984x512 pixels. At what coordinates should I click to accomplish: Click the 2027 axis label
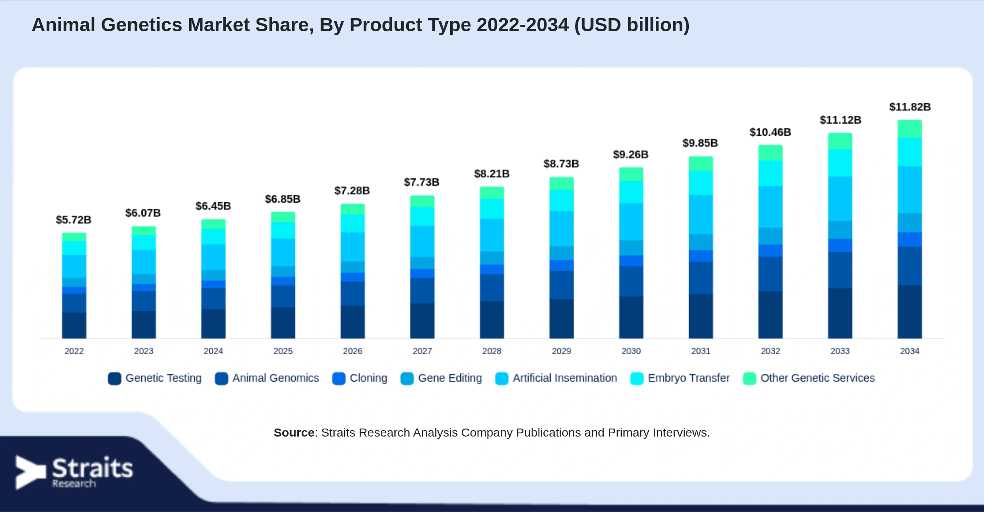422,351
